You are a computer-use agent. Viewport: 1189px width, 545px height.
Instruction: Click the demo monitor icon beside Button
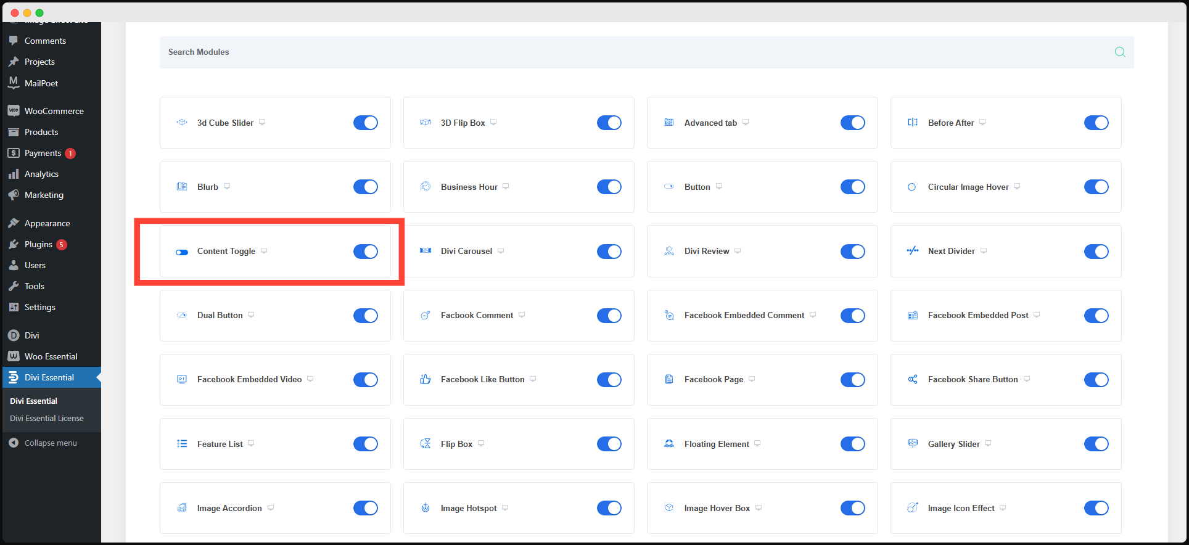719,187
